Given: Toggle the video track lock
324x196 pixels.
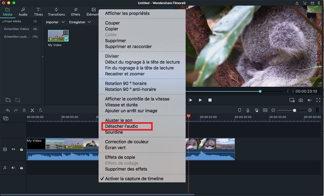Looking at the screenshot, I should pyautogui.click(x=21, y=149).
